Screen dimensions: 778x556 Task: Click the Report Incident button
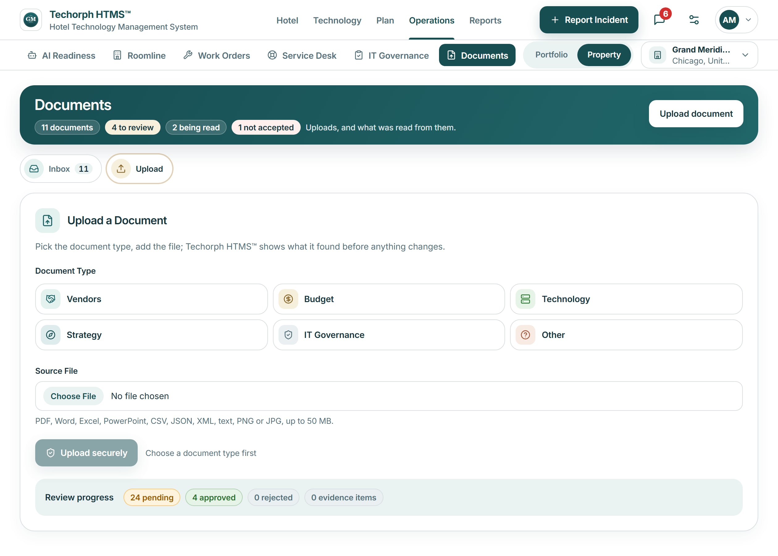point(588,20)
